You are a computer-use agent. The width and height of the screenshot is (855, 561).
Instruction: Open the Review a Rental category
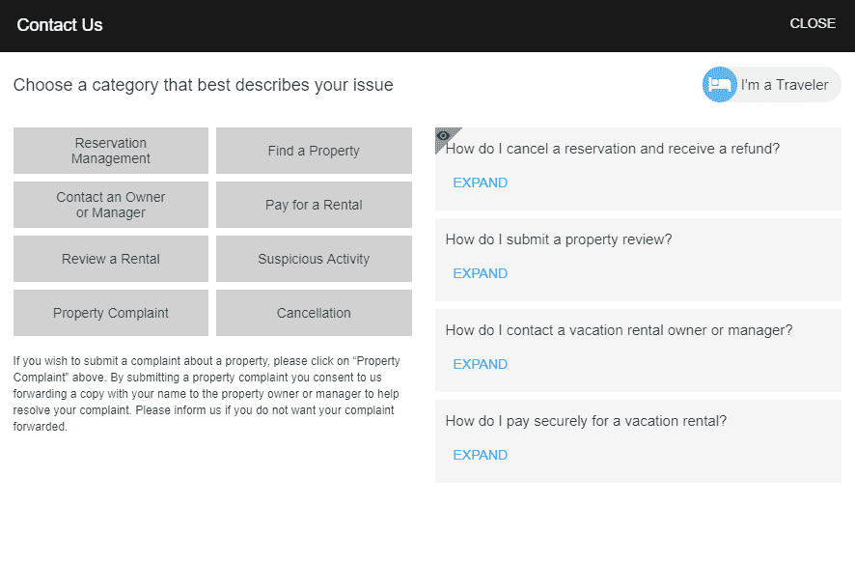point(111,259)
